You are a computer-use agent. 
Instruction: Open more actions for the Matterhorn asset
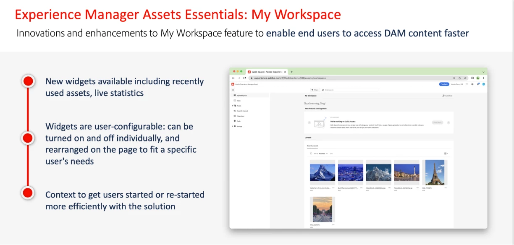pyautogui.click(x=333, y=188)
